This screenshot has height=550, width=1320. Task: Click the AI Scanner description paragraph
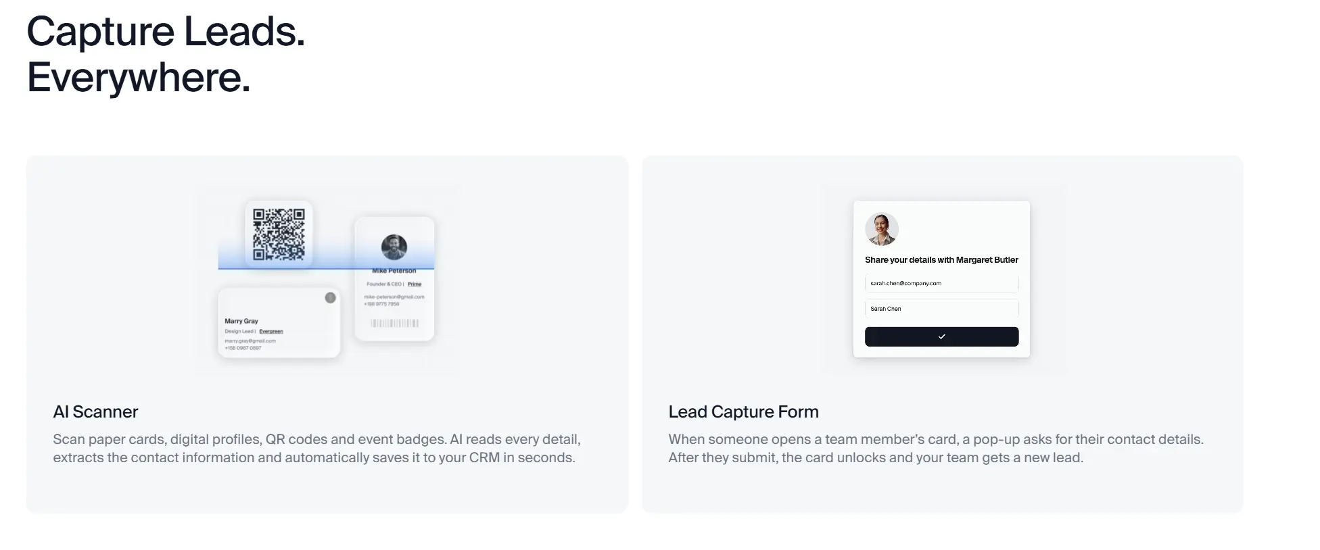(x=316, y=448)
